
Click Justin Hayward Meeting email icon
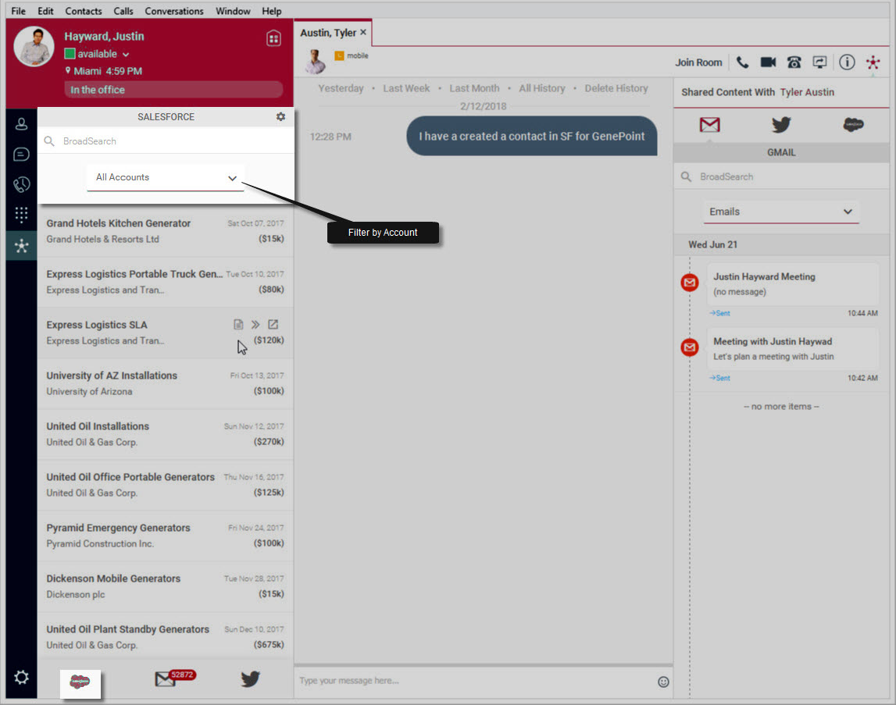[690, 282]
